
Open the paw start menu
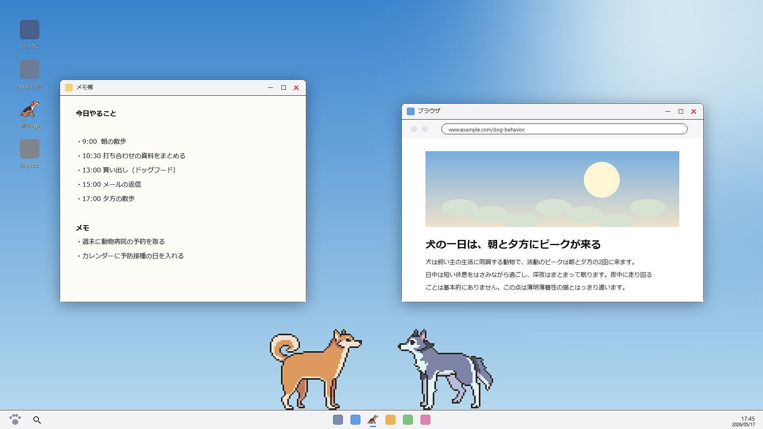tap(15, 419)
